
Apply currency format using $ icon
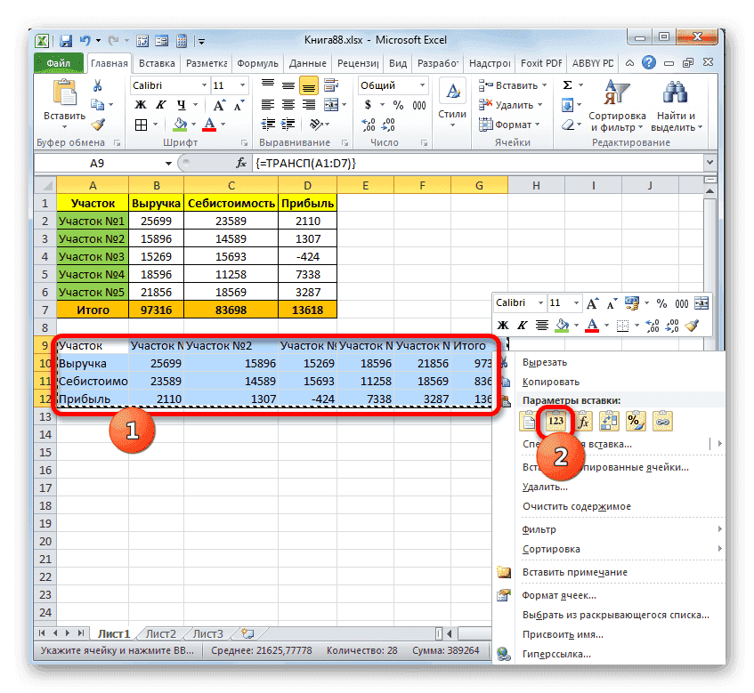(x=368, y=105)
